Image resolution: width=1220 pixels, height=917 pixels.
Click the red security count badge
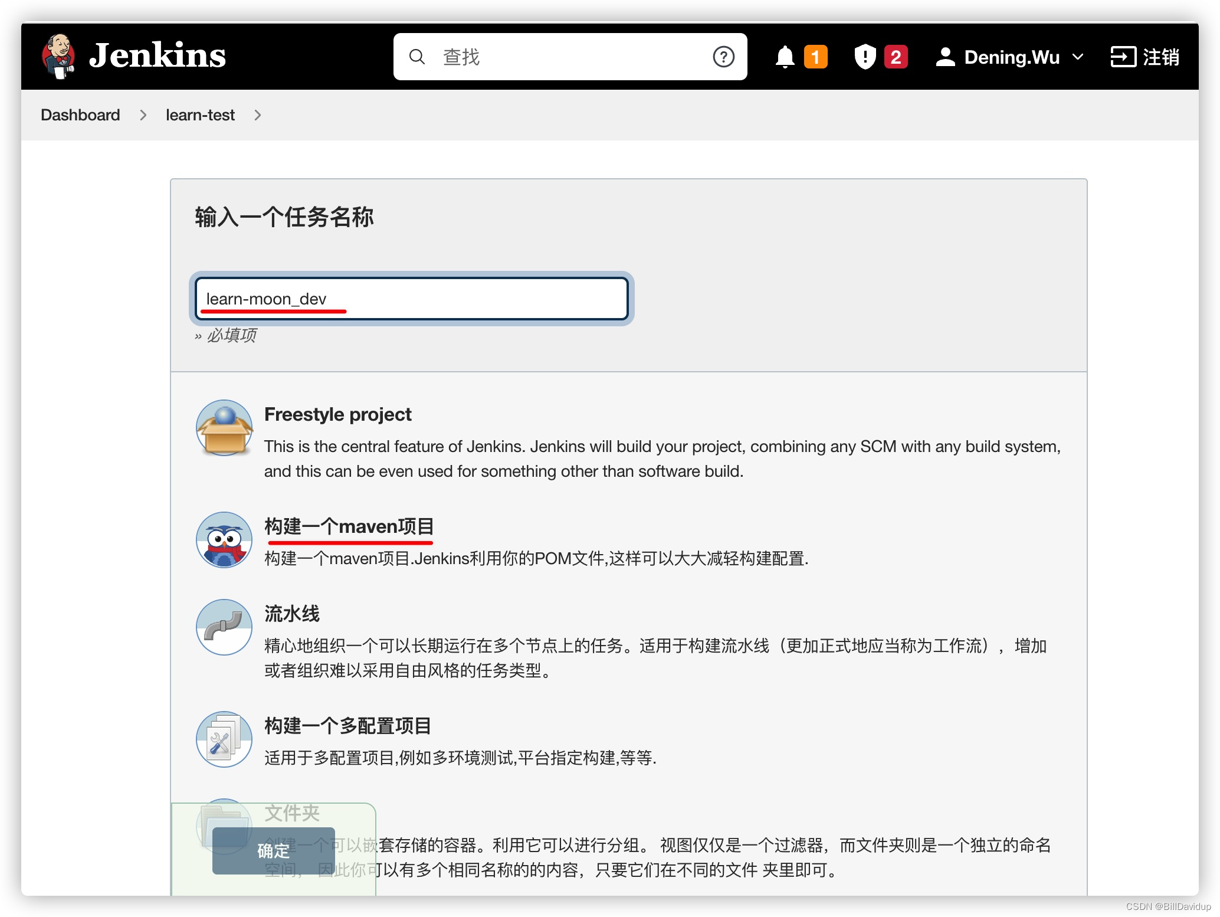pyautogui.click(x=896, y=57)
